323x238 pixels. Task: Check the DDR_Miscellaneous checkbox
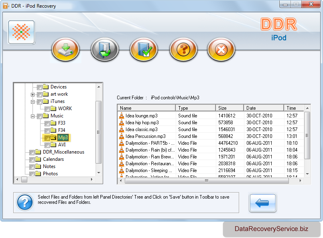[32, 152]
